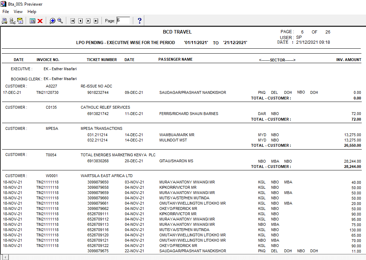The width and height of the screenshot is (366, 260).
Task: Click ticket number 3099879650
Action: [x=98, y=182]
